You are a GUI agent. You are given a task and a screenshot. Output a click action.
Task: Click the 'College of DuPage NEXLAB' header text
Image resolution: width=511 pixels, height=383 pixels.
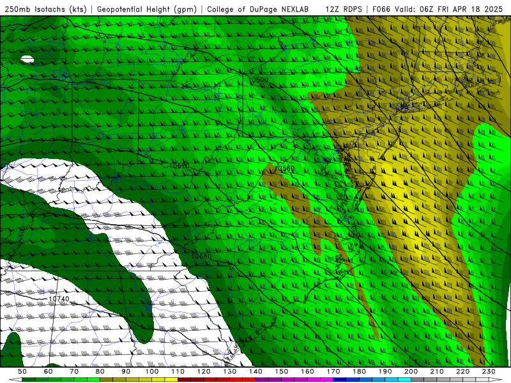258,9
